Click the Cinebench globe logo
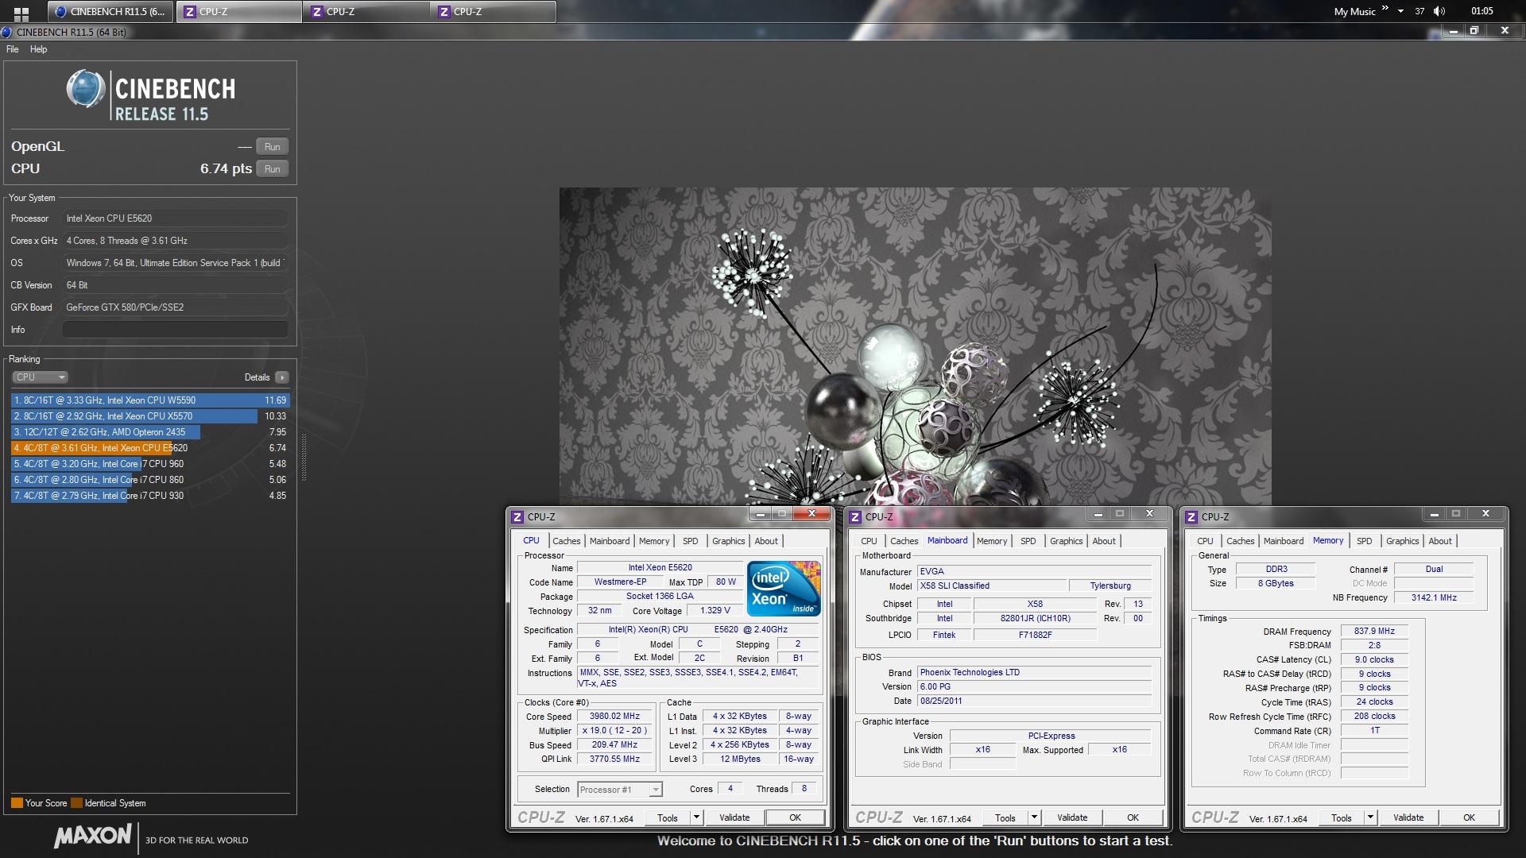Image resolution: width=1526 pixels, height=858 pixels. 85,88
